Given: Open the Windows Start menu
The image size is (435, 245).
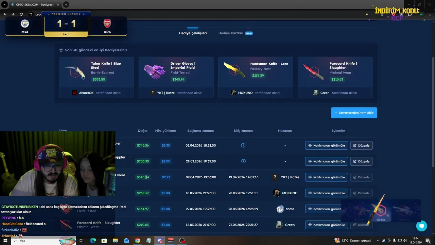Looking at the screenshot, I should pos(5,241).
